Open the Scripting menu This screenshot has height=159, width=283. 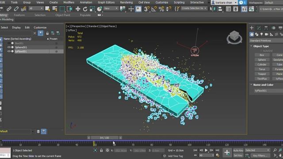coord(179,2)
